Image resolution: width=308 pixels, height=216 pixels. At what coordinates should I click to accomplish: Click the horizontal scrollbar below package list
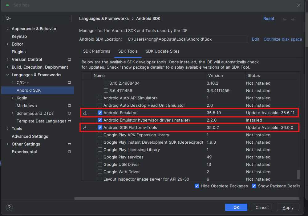[x=187, y=198]
